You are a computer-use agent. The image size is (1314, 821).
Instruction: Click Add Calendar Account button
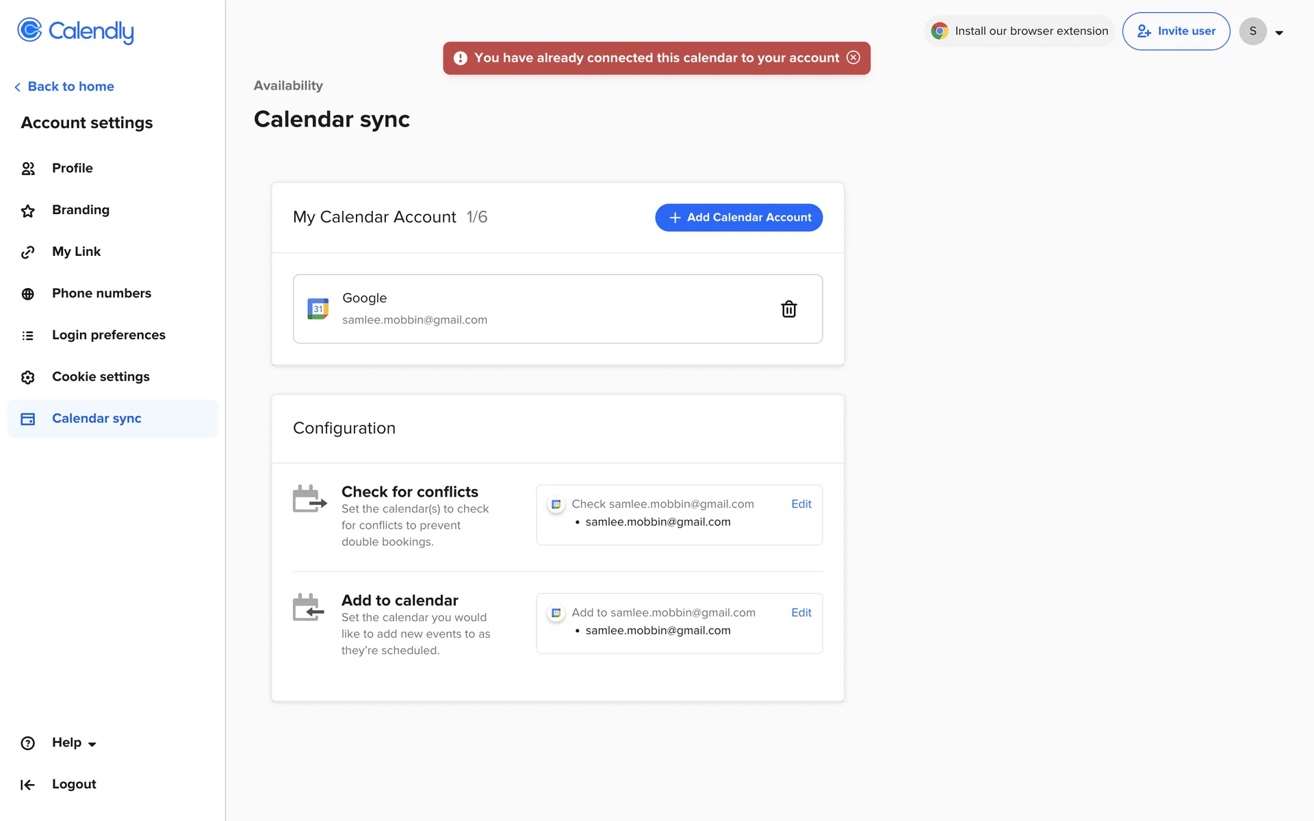pyautogui.click(x=738, y=218)
